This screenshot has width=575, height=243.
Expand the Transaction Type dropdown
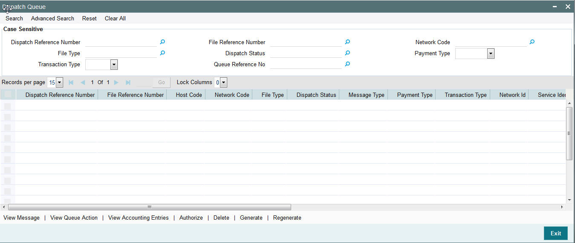pyautogui.click(x=114, y=65)
